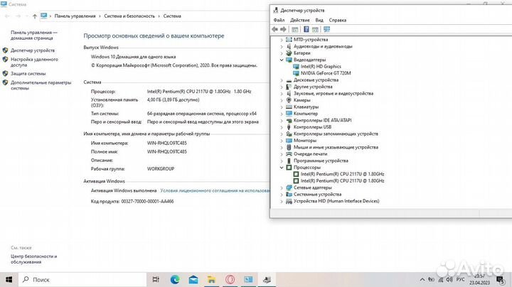Screen dimensions: 512x287
Task: Click the Forward arrow in Device Manager toolbar
Action: [283, 29]
